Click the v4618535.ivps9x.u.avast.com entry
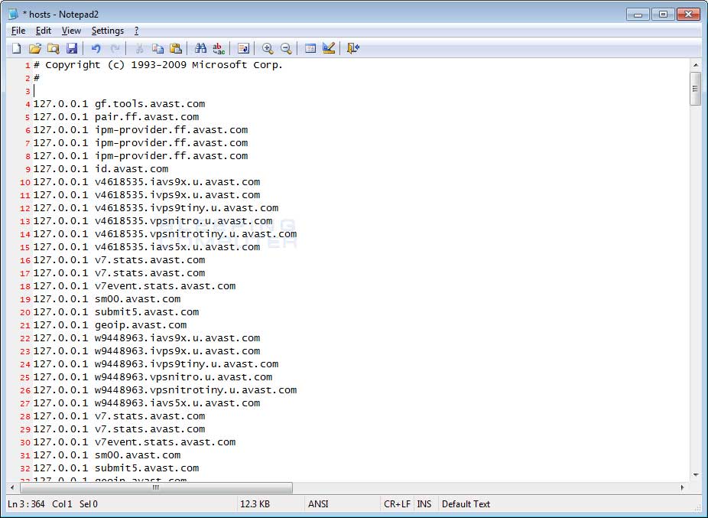 [x=177, y=195]
